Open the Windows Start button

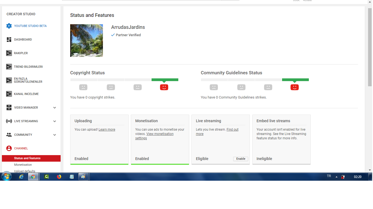6,177
